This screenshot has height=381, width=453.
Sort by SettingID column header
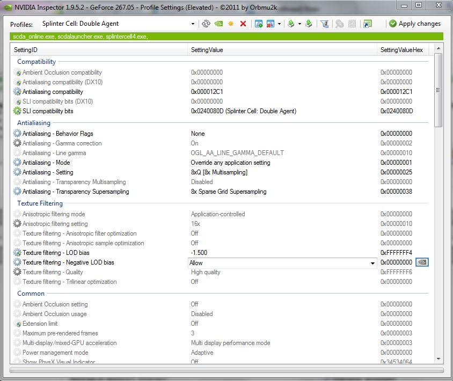tap(99, 50)
